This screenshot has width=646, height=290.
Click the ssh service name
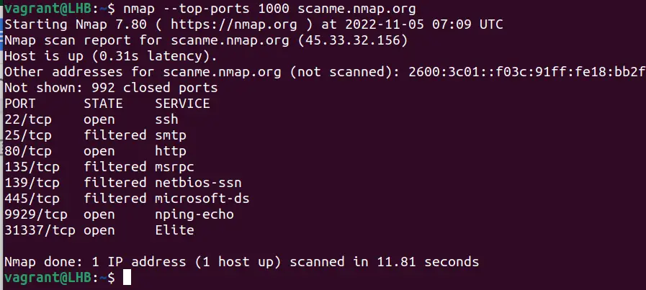coord(167,119)
